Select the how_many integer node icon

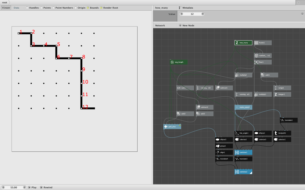[x=237, y=43]
